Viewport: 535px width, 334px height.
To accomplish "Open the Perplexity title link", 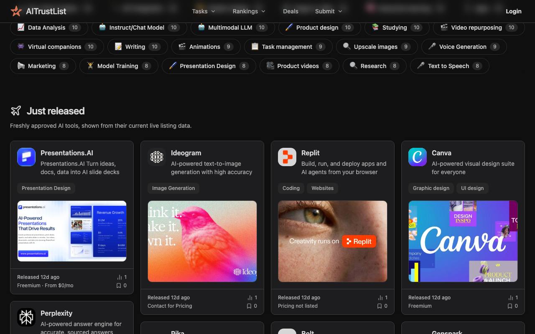I will pyautogui.click(x=56, y=313).
